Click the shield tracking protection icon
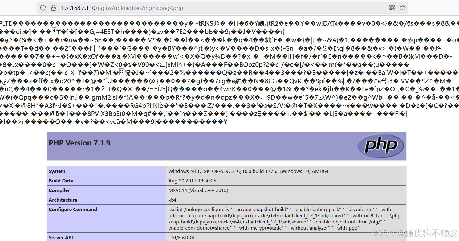The image size is (459, 241). (43, 8)
